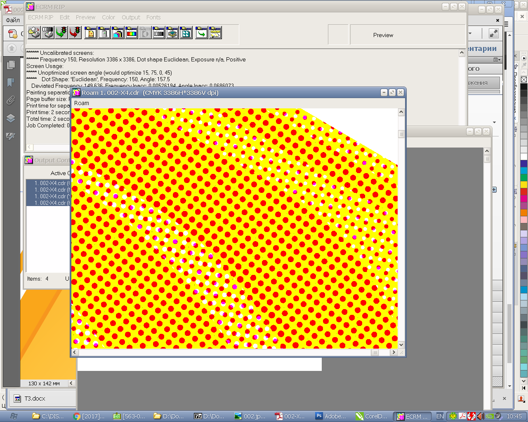The image size is (528, 422).
Task: Open the Output menu
Action: pos(131,17)
